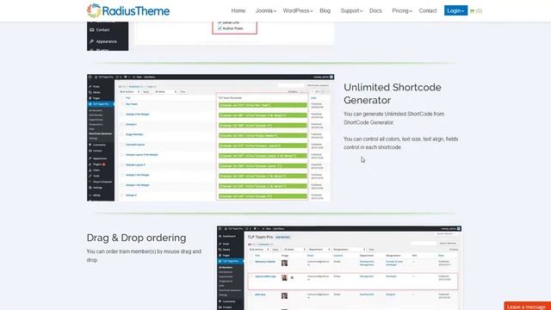Open the Shortcode Generator screenshot thumbnail

210,138
